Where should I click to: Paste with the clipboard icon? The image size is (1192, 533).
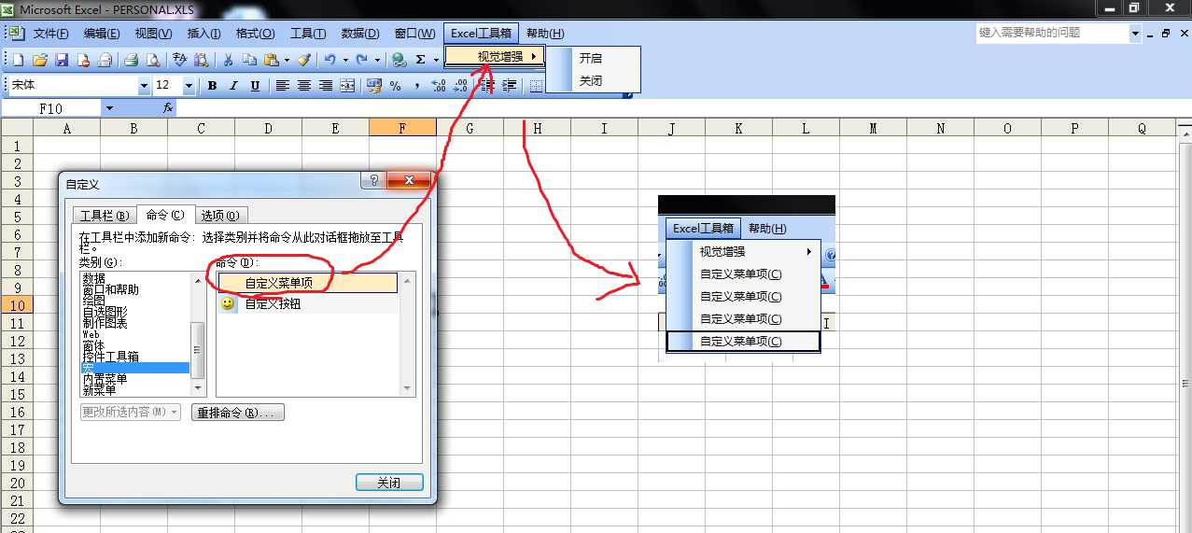(271, 60)
